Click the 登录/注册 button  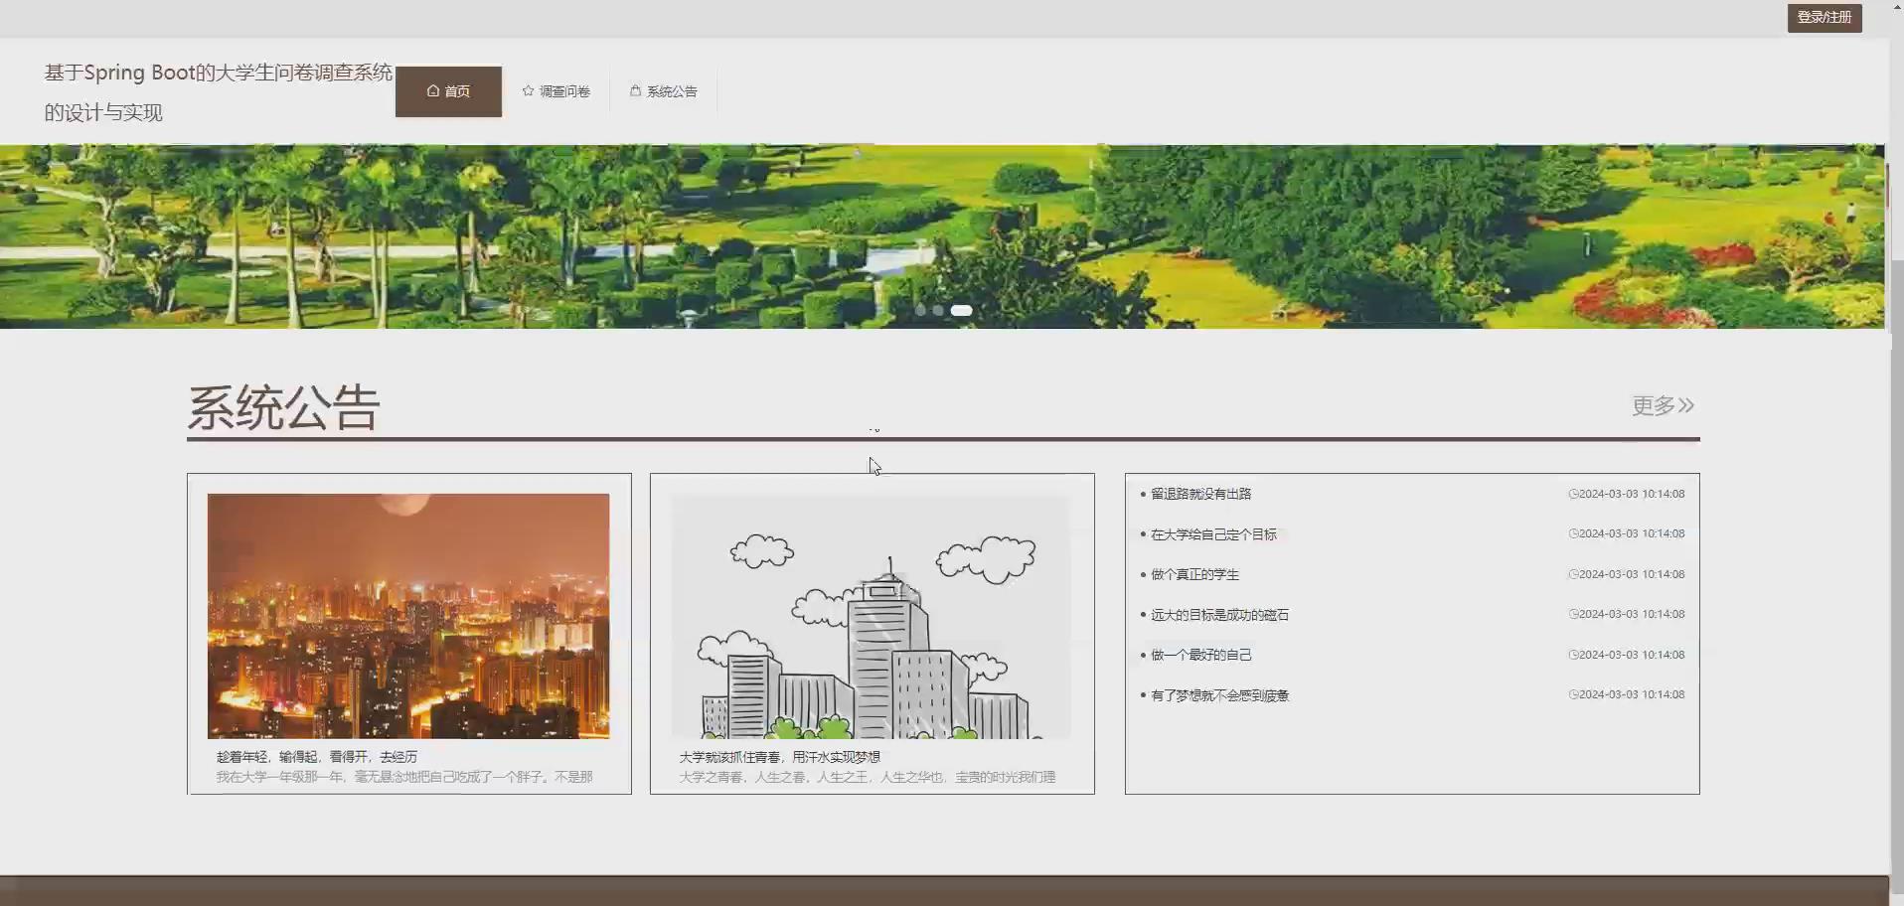click(1825, 17)
